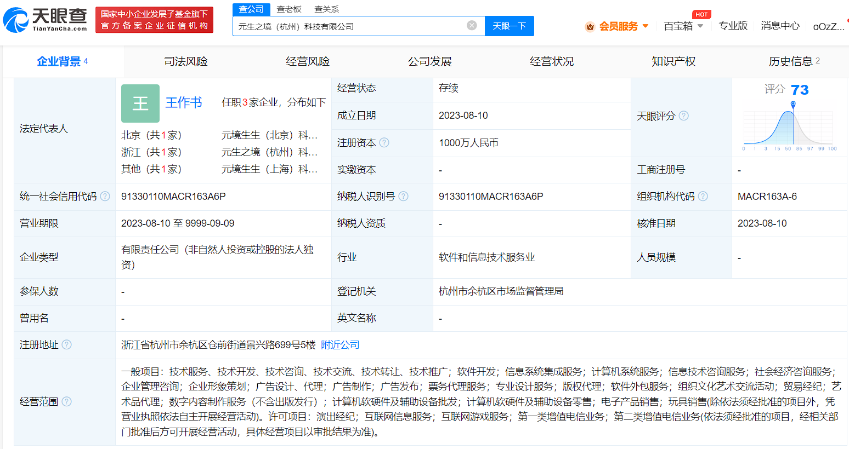Select the 浙江（共1家）entry

point(151,152)
